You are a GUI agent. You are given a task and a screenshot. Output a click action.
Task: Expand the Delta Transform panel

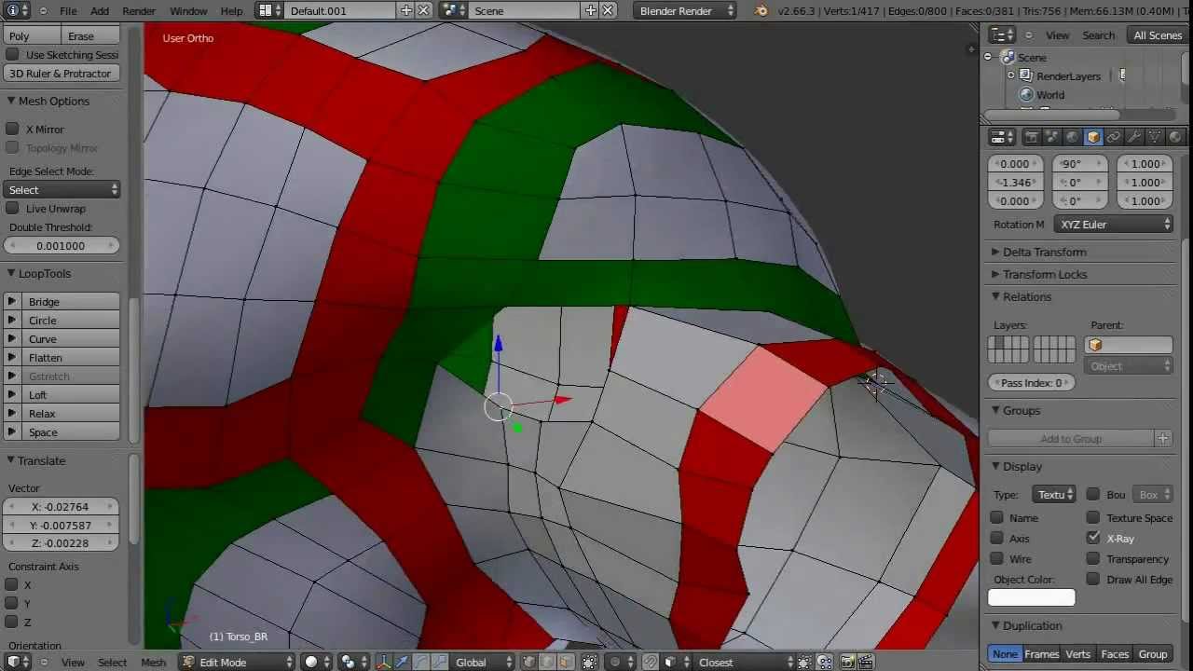click(x=1044, y=252)
